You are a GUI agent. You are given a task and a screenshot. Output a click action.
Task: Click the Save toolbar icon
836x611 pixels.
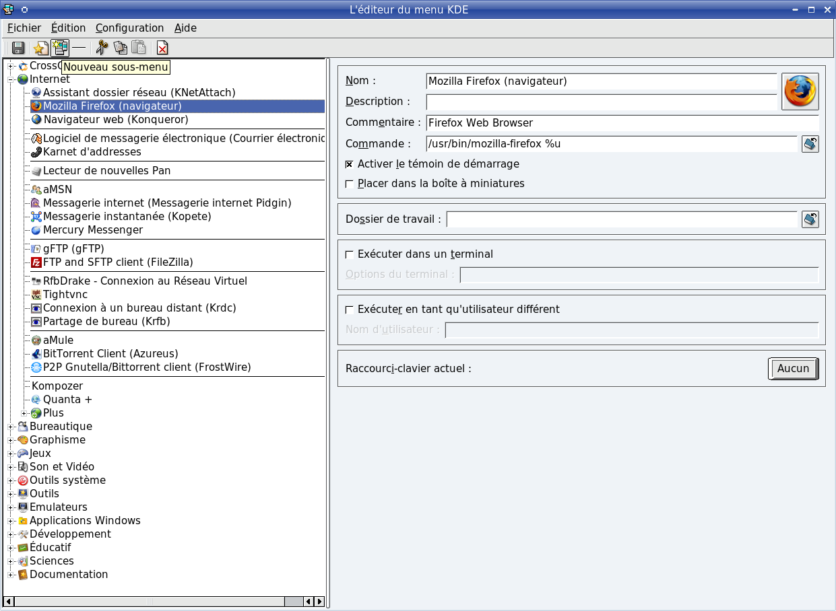point(18,48)
